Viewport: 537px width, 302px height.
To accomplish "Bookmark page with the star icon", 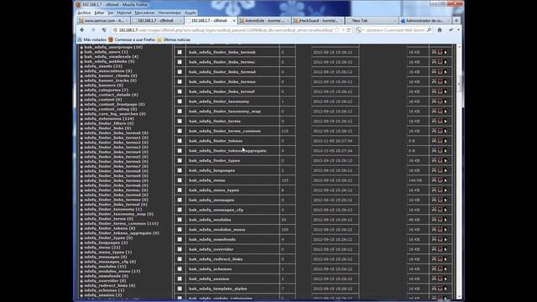I will [x=337, y=30].
